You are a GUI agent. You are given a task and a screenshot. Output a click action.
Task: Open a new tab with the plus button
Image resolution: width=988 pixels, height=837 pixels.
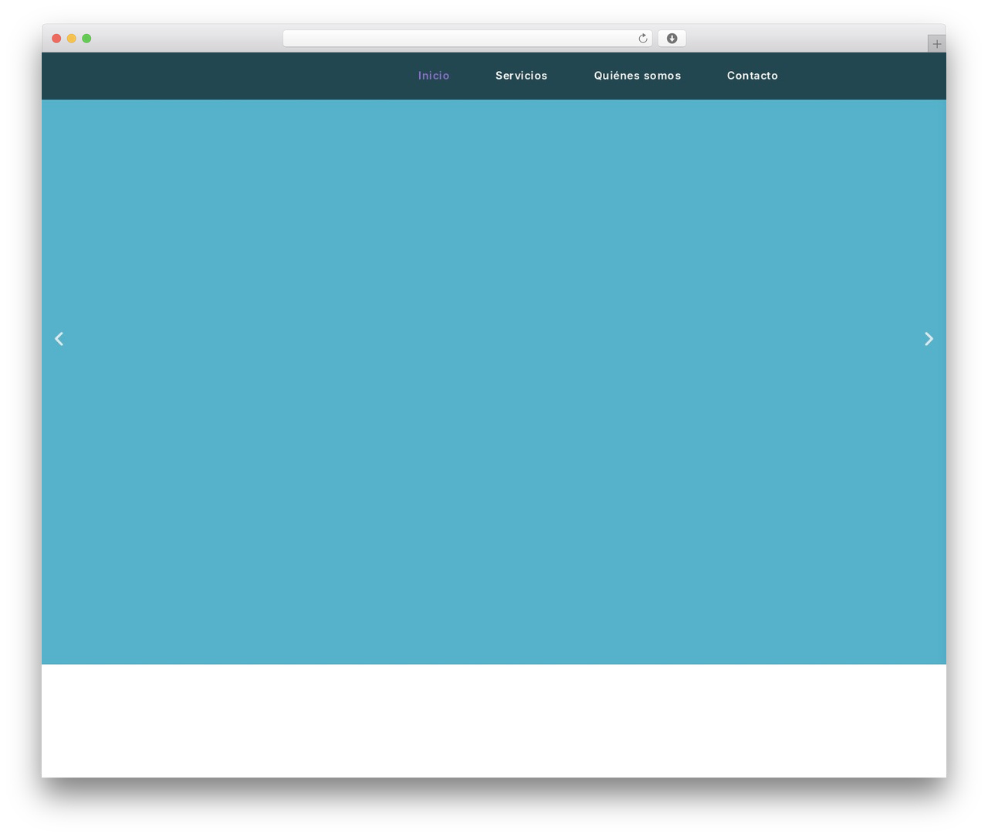pyautogui.click(x=936, y=44)
